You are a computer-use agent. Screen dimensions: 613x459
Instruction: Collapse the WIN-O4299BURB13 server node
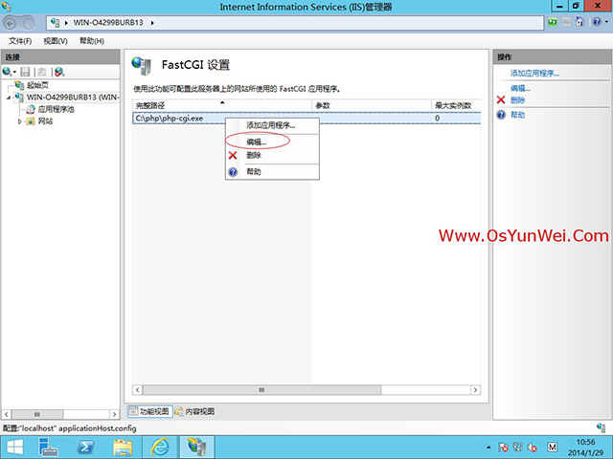(9, 97)
